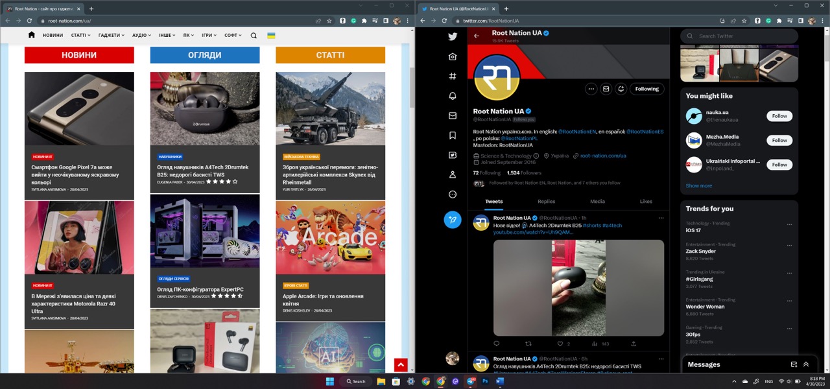Click 'Show more' under You might like

tap(699, 185)
